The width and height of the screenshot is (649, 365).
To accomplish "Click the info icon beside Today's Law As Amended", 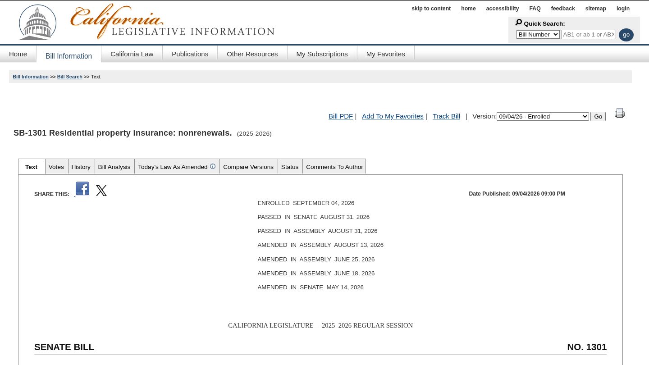I will pos(213,166).
